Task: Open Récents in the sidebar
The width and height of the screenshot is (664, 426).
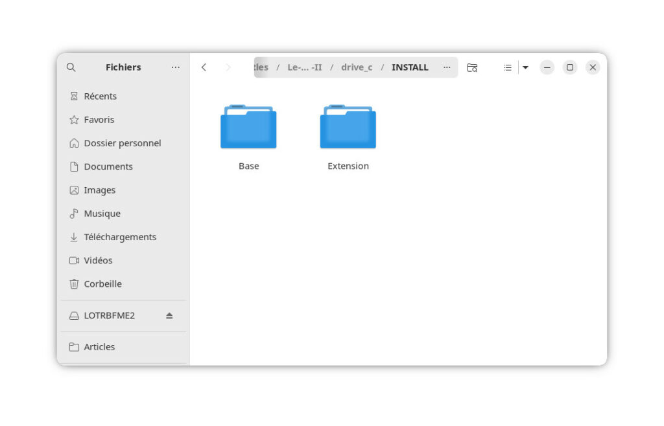Action: pyautogui.click(x=100, y=96)
